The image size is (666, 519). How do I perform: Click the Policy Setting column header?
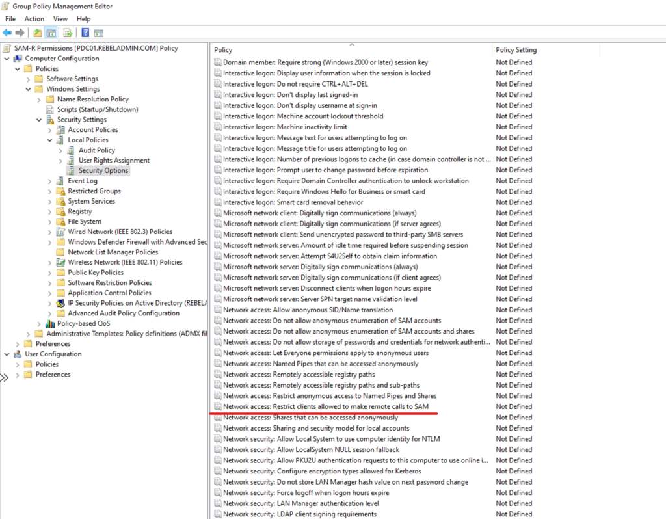513,49
